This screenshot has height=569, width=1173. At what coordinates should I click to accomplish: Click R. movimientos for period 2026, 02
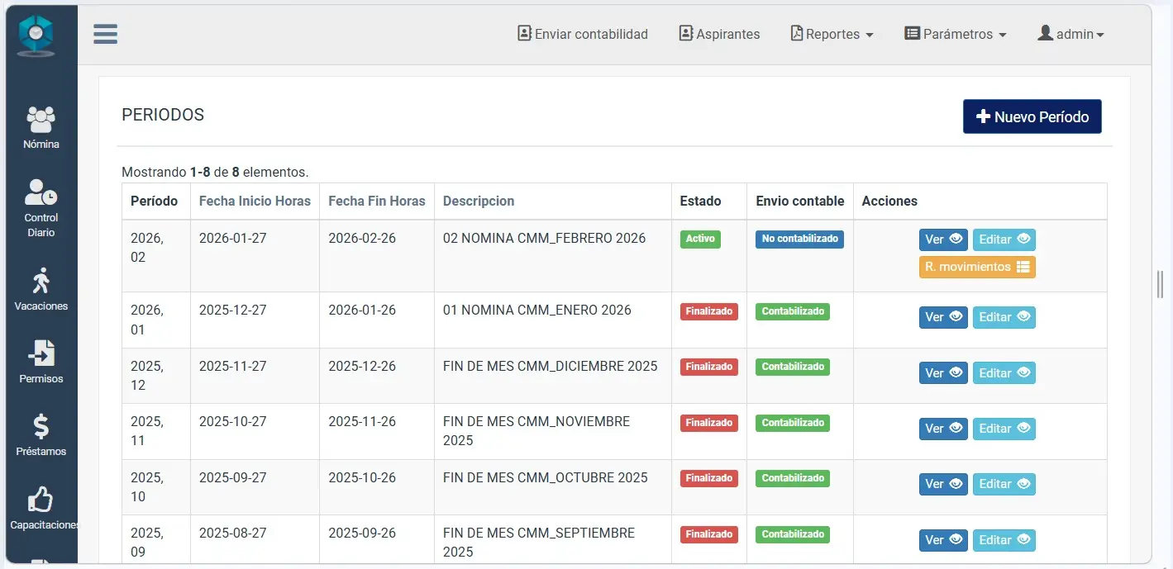[976, 267]
